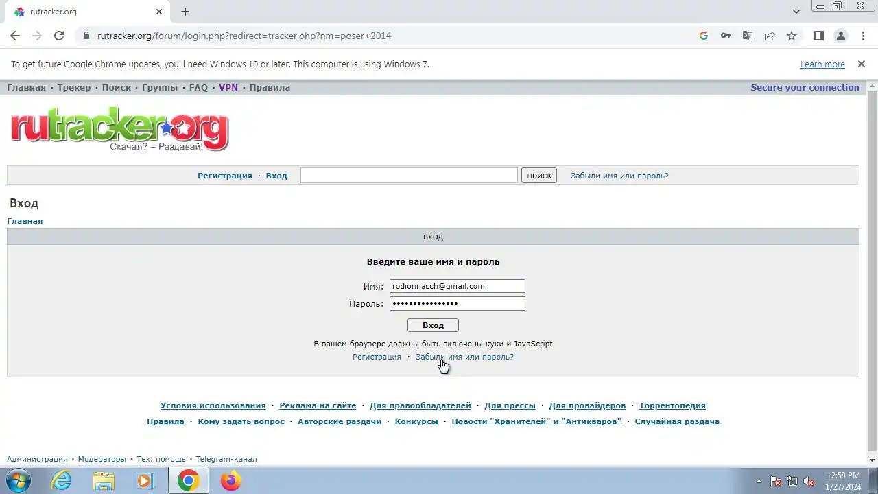Focus the site search field
This screenshot has width=878, height=494.
[x=409, y=175]
